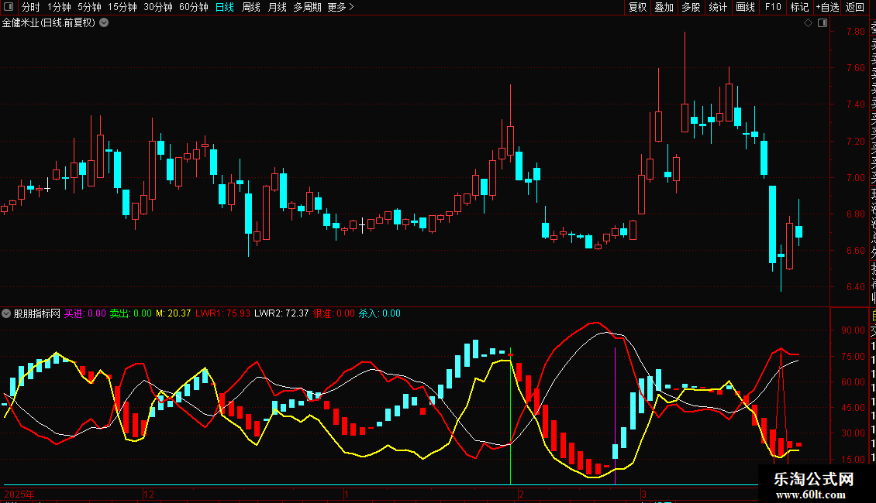Select the 日线 daily tab

coord(225,7)
